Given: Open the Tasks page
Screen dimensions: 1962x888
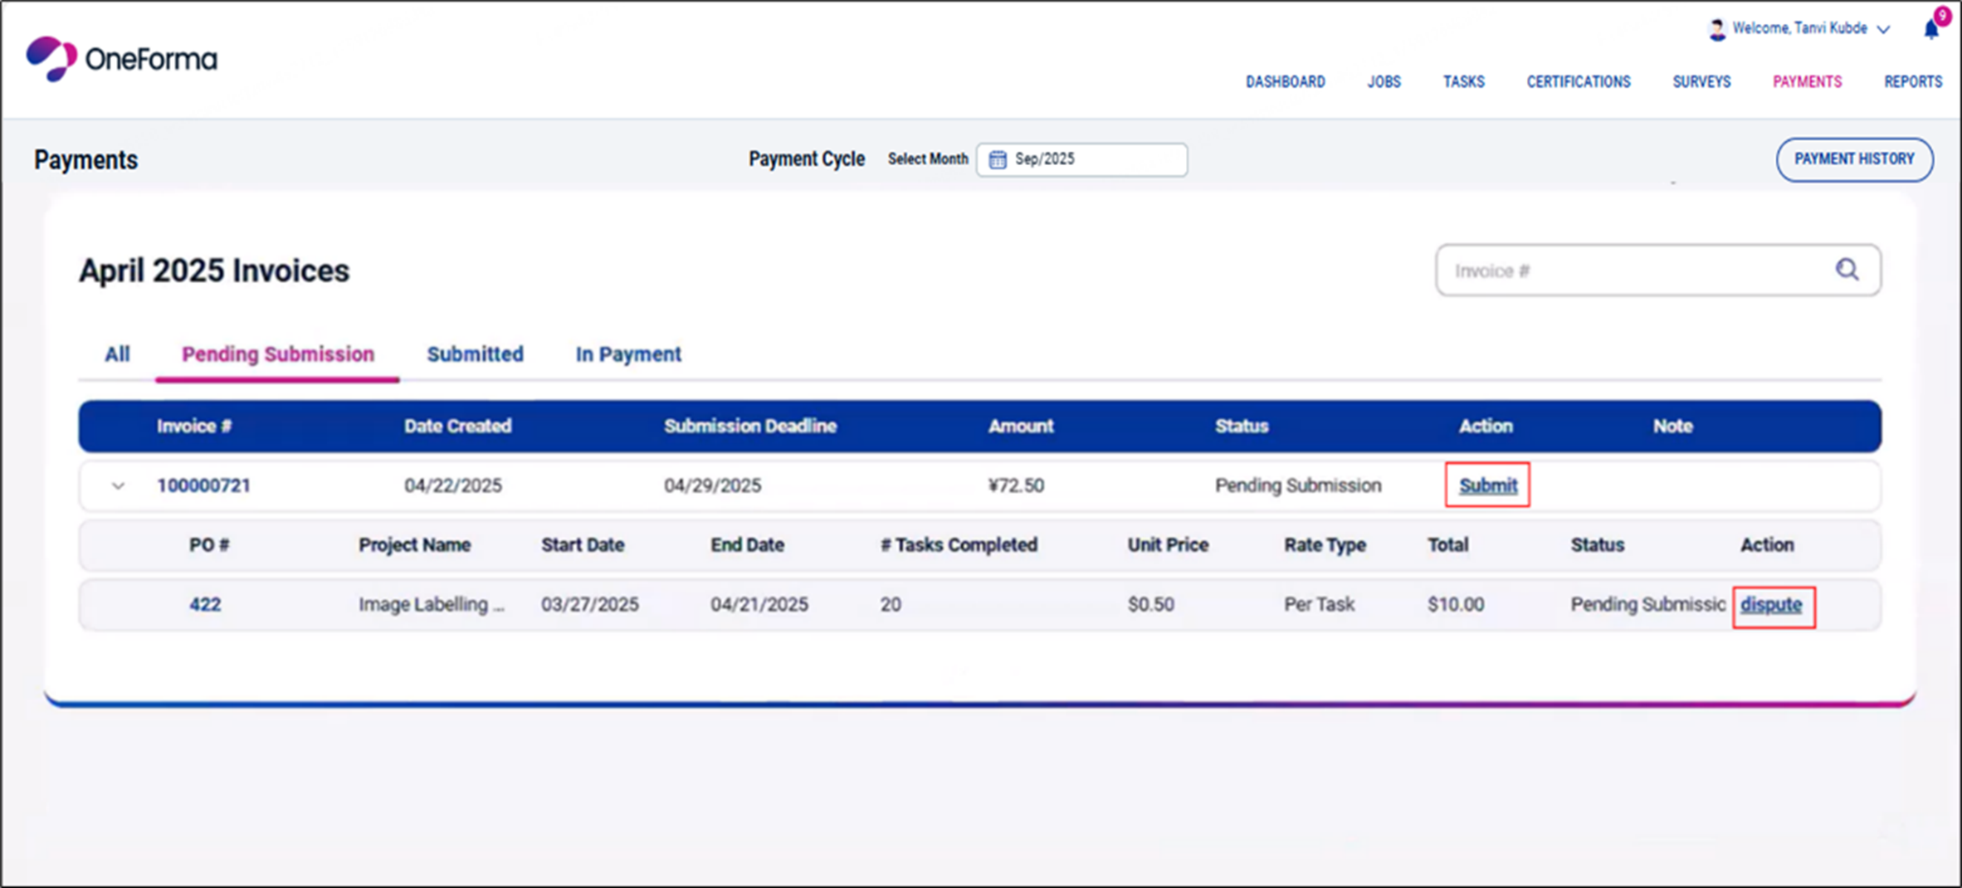Looking at the screenshot, I should pos(1463,81).
